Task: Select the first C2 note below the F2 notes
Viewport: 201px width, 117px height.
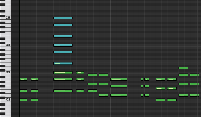Action: pyautogui.click(x=161, y=100)
